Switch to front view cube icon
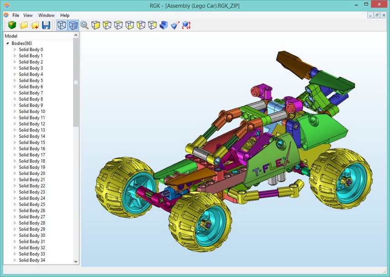390x277 pixels. (95, 26)
